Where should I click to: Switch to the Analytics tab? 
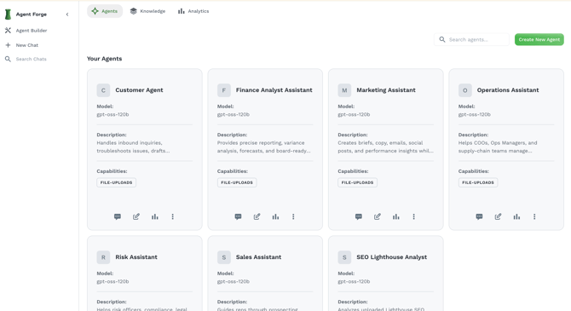click(193, 11)
